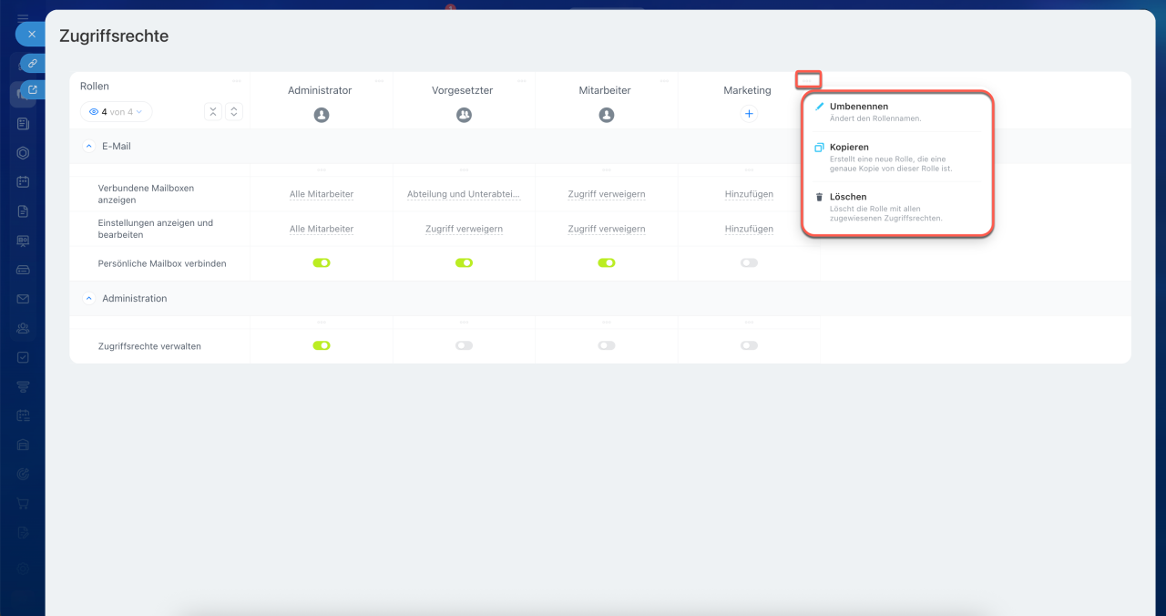This screenshot has width=1166, height=616.
Task: Click the copy-link icon on the slider edge
Action: 32,64
